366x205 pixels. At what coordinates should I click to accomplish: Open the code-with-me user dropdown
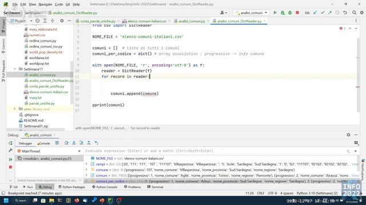click(x=224, y=13)
